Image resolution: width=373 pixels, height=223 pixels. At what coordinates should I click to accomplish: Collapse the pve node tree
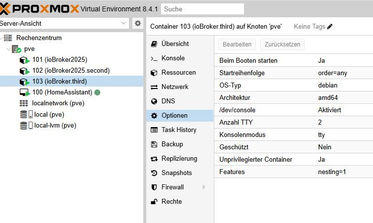pos(8,49)
